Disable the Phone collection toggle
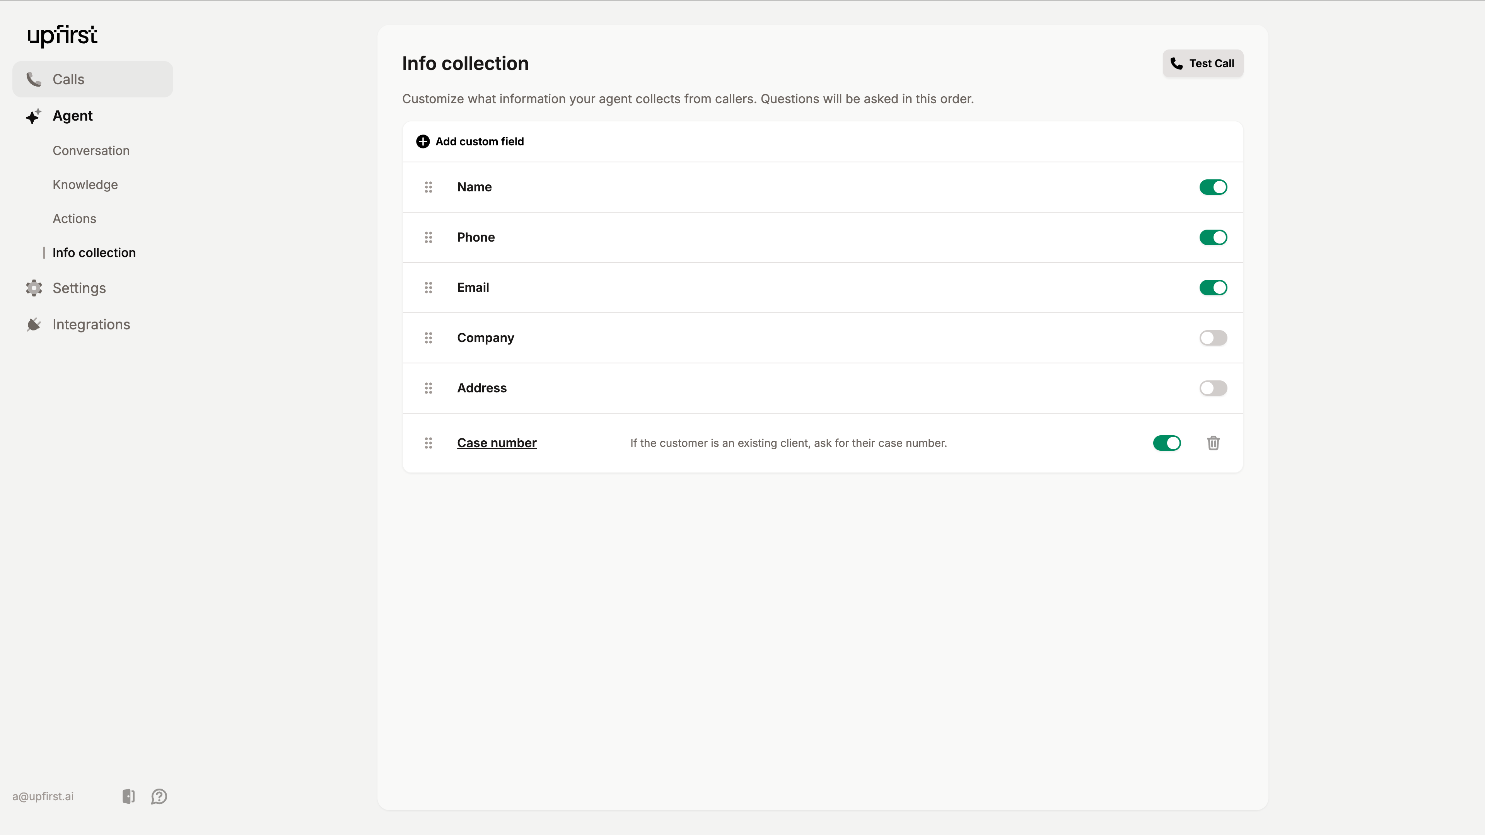1485x835 pixels. [x=1213, y=237]
